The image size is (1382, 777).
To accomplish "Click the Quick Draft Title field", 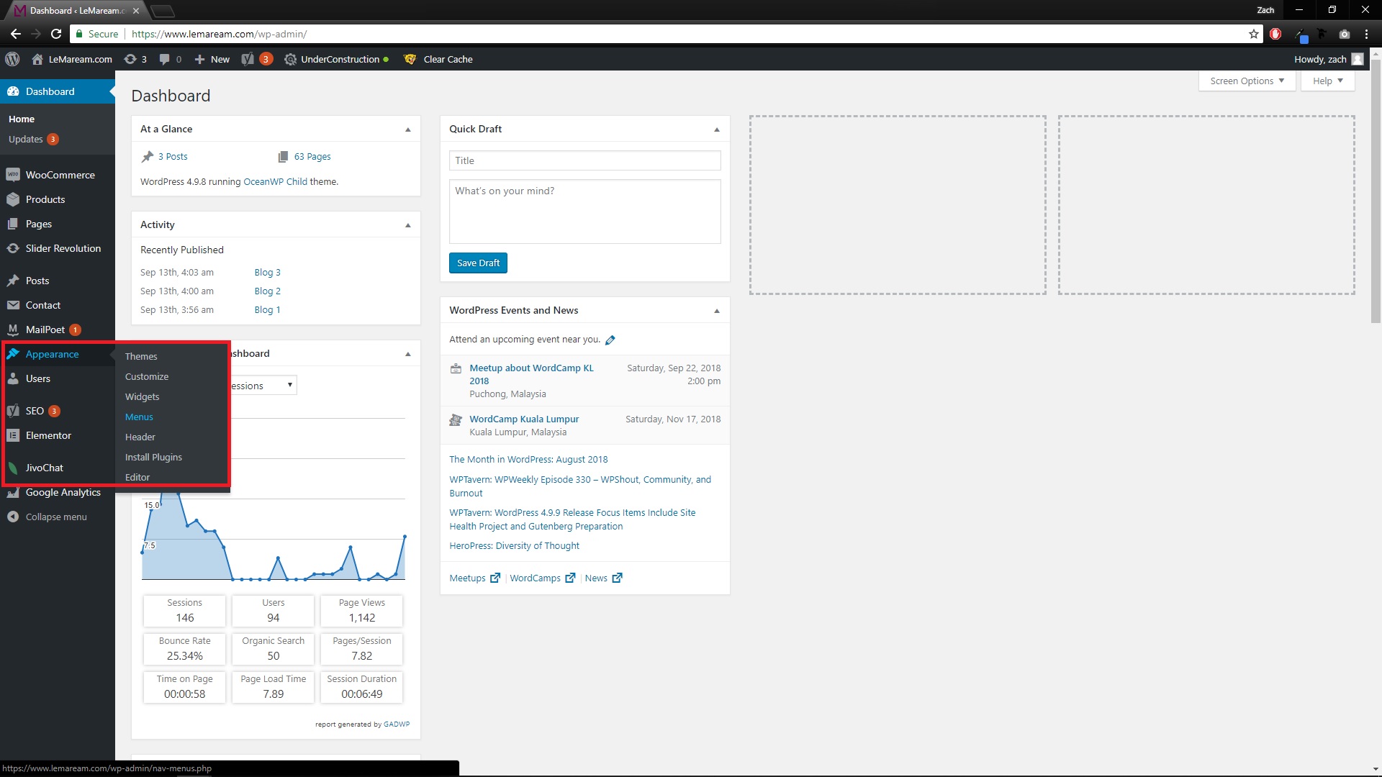I will 584,160.
